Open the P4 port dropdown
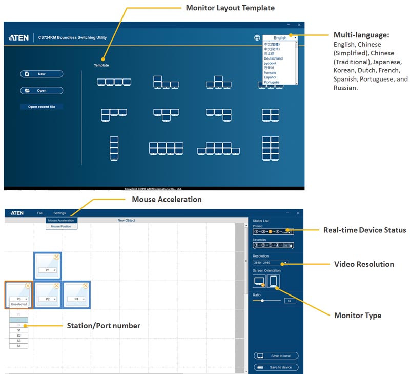 pyautogui.click(x=76, y=299)
